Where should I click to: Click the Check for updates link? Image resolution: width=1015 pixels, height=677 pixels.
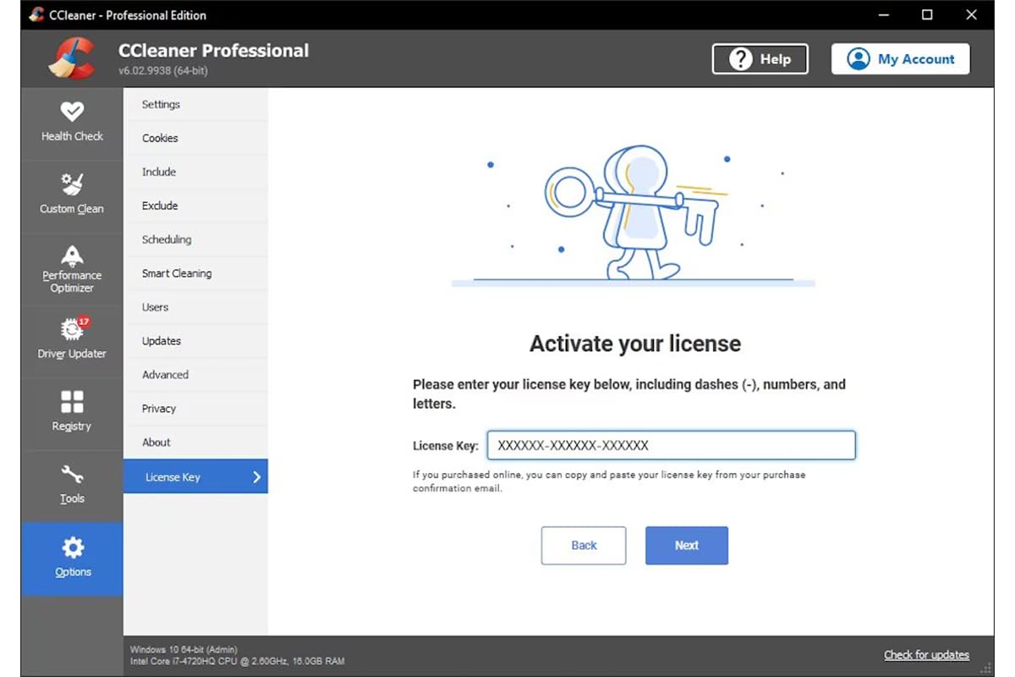coord(926,655)
